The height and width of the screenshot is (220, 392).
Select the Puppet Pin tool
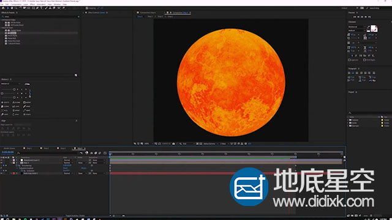(64, 8)
